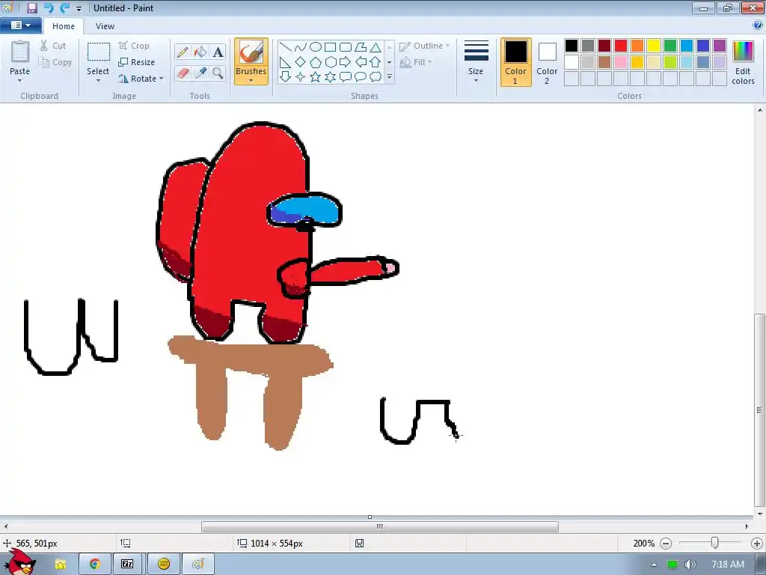This screenshot has width=766, height=575.
Task: Click the Undo arrow in title bar
Action: click(49, 7)
